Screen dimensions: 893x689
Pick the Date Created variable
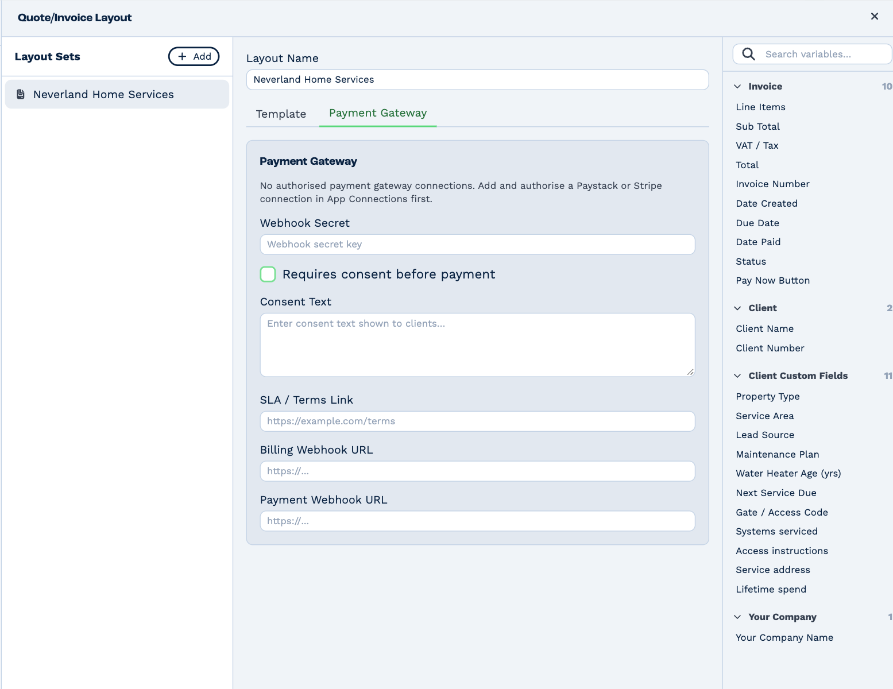[x=766, y=203]
